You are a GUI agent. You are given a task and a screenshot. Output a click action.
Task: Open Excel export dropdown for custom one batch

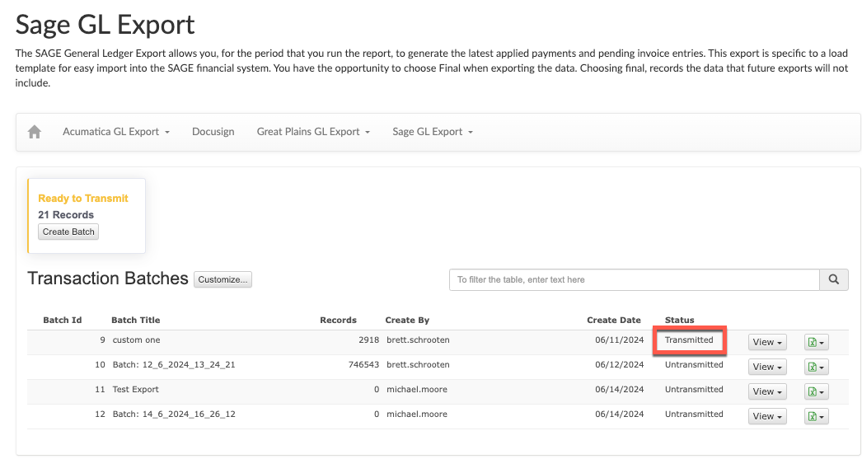(816, 343)
